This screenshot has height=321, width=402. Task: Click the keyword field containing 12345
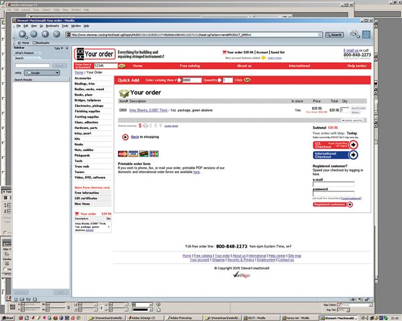pyautogui.click(x=105, y=66)
